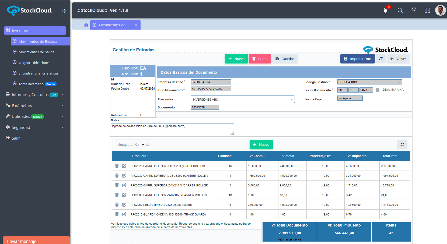This screenshot has width=447, height=244.
Task: Open the search magnifier in top bar
Action: (400, 10)
